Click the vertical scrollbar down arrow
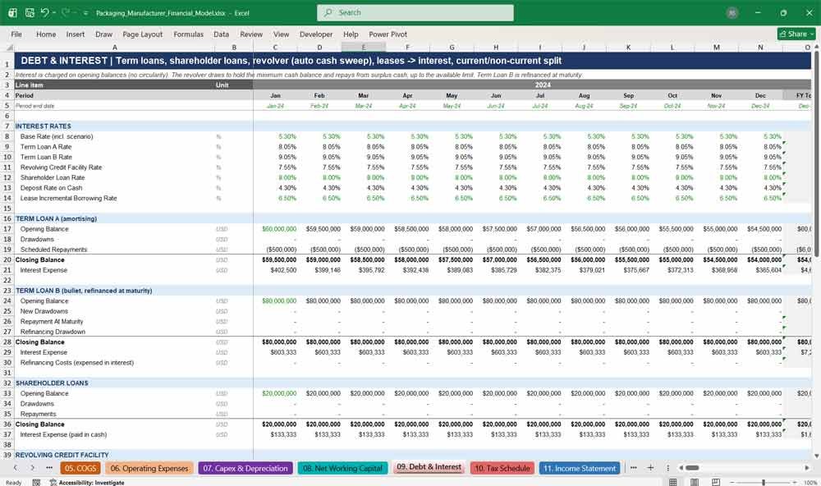 [x=817, y=456]
